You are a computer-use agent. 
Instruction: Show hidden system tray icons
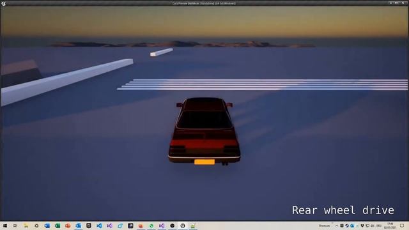click(337, 226)
